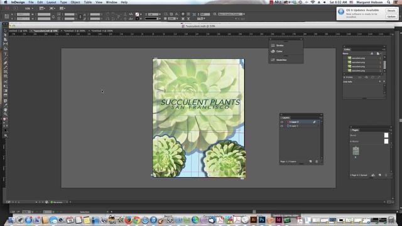This screenshot has height=226, width=402.
Task: Open Firefox from the Dock
Action: point(128,220)
